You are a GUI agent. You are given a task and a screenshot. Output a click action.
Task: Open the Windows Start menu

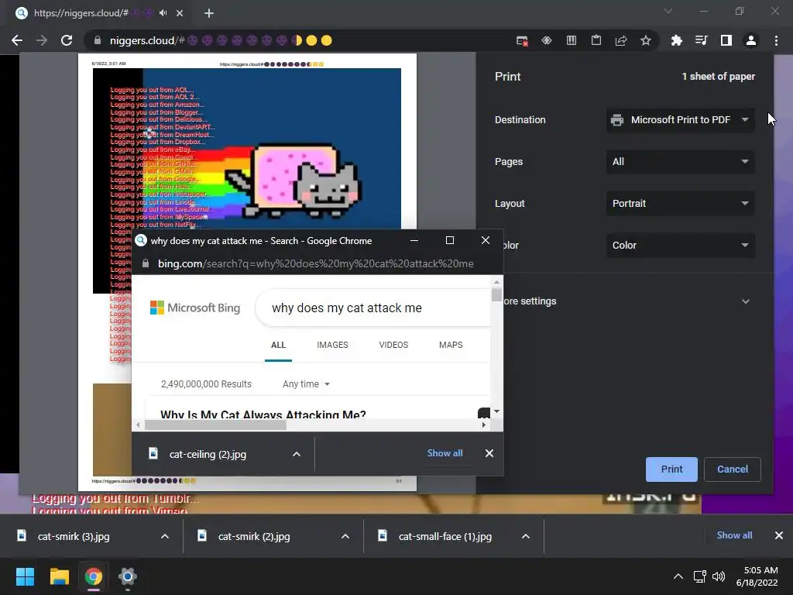point(25,576)
